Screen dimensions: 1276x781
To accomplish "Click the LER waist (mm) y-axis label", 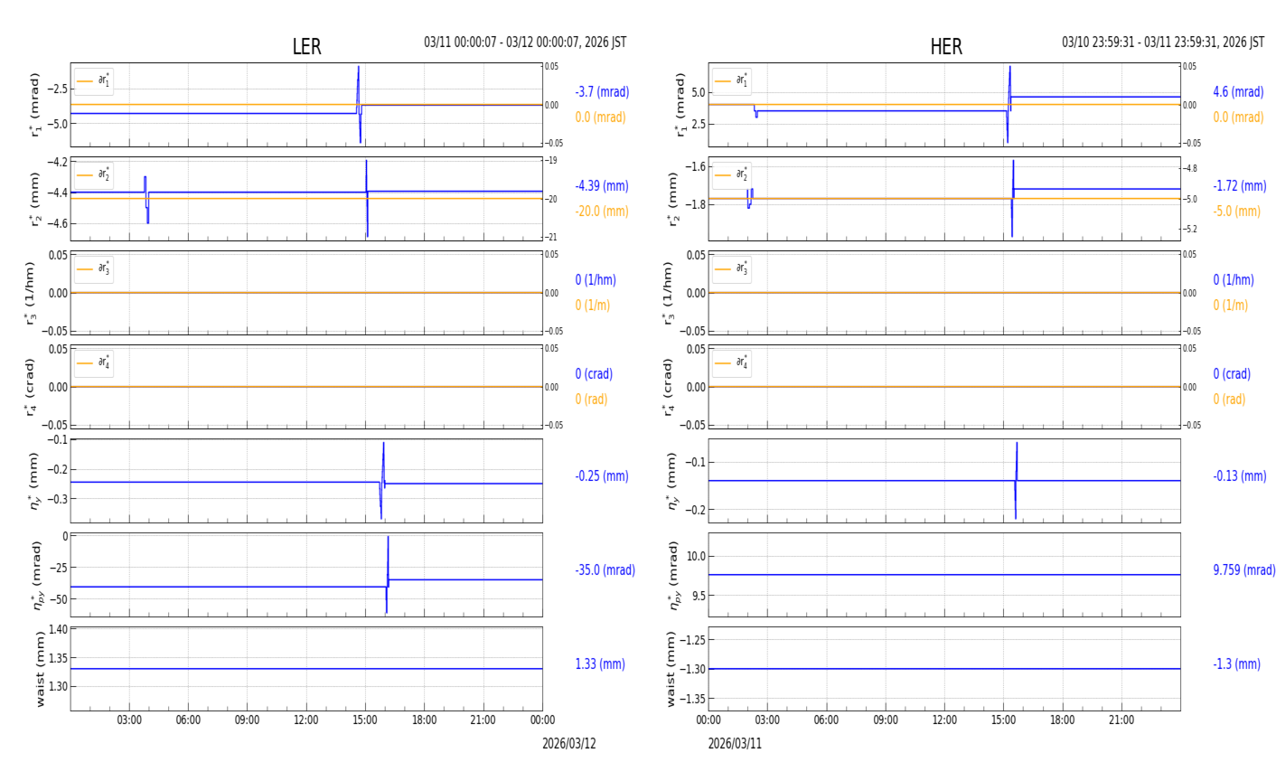I will [40, 669].
